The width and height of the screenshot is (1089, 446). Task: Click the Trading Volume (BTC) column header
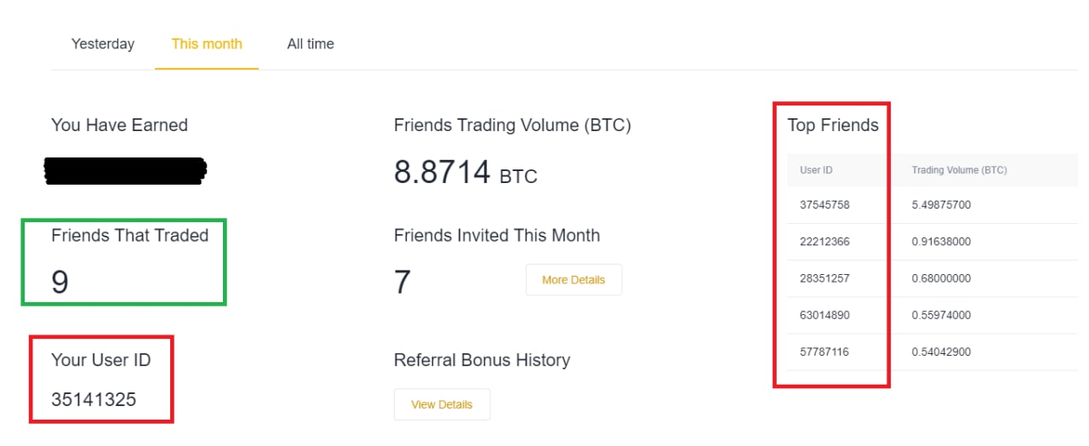(959, 170)
